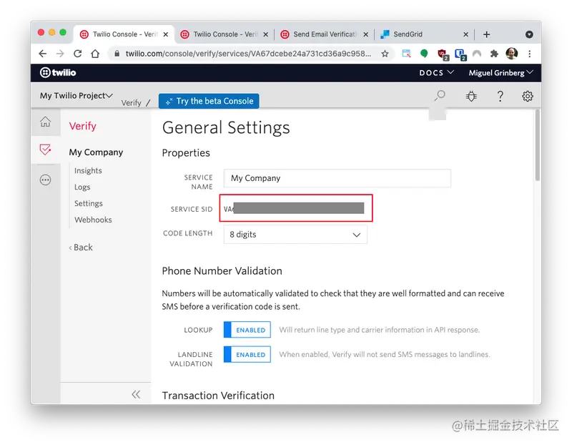Open the extensions puzzle icon
The height and width of the screenshot is (445, 572).
point(494,54)
